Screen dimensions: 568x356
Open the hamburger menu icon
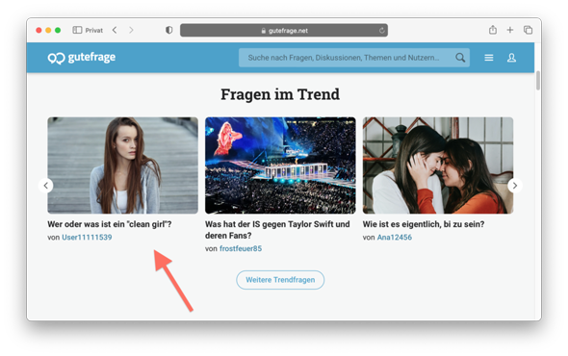[x=489, y=58]
